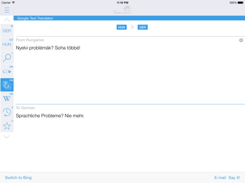
Task: Toggle the text translator sidebar icon
Action: [7, 85]
